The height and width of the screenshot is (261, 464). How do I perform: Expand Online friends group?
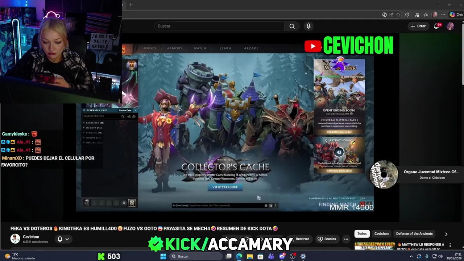pos(92,138)
